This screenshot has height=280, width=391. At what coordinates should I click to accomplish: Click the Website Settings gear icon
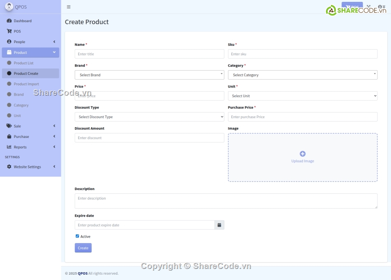[x=9, y=167]
